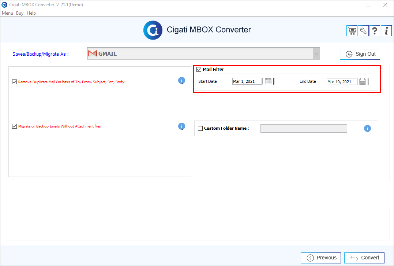Uncheck Remove Duplicate Mail checkbox
Screen dimensions: 394x266
pos(15,82)
